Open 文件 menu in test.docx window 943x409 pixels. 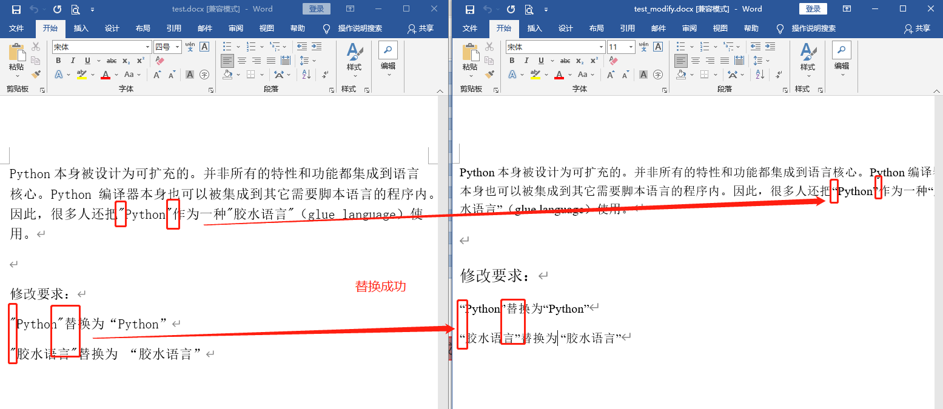coord(16,28)
